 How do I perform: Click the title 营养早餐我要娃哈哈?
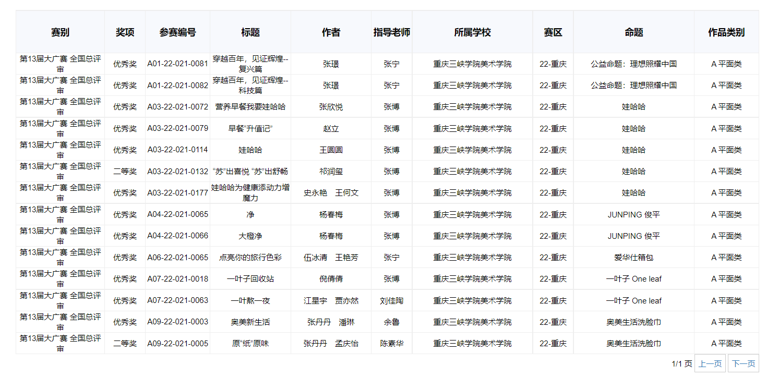click(x=250, y=107)
